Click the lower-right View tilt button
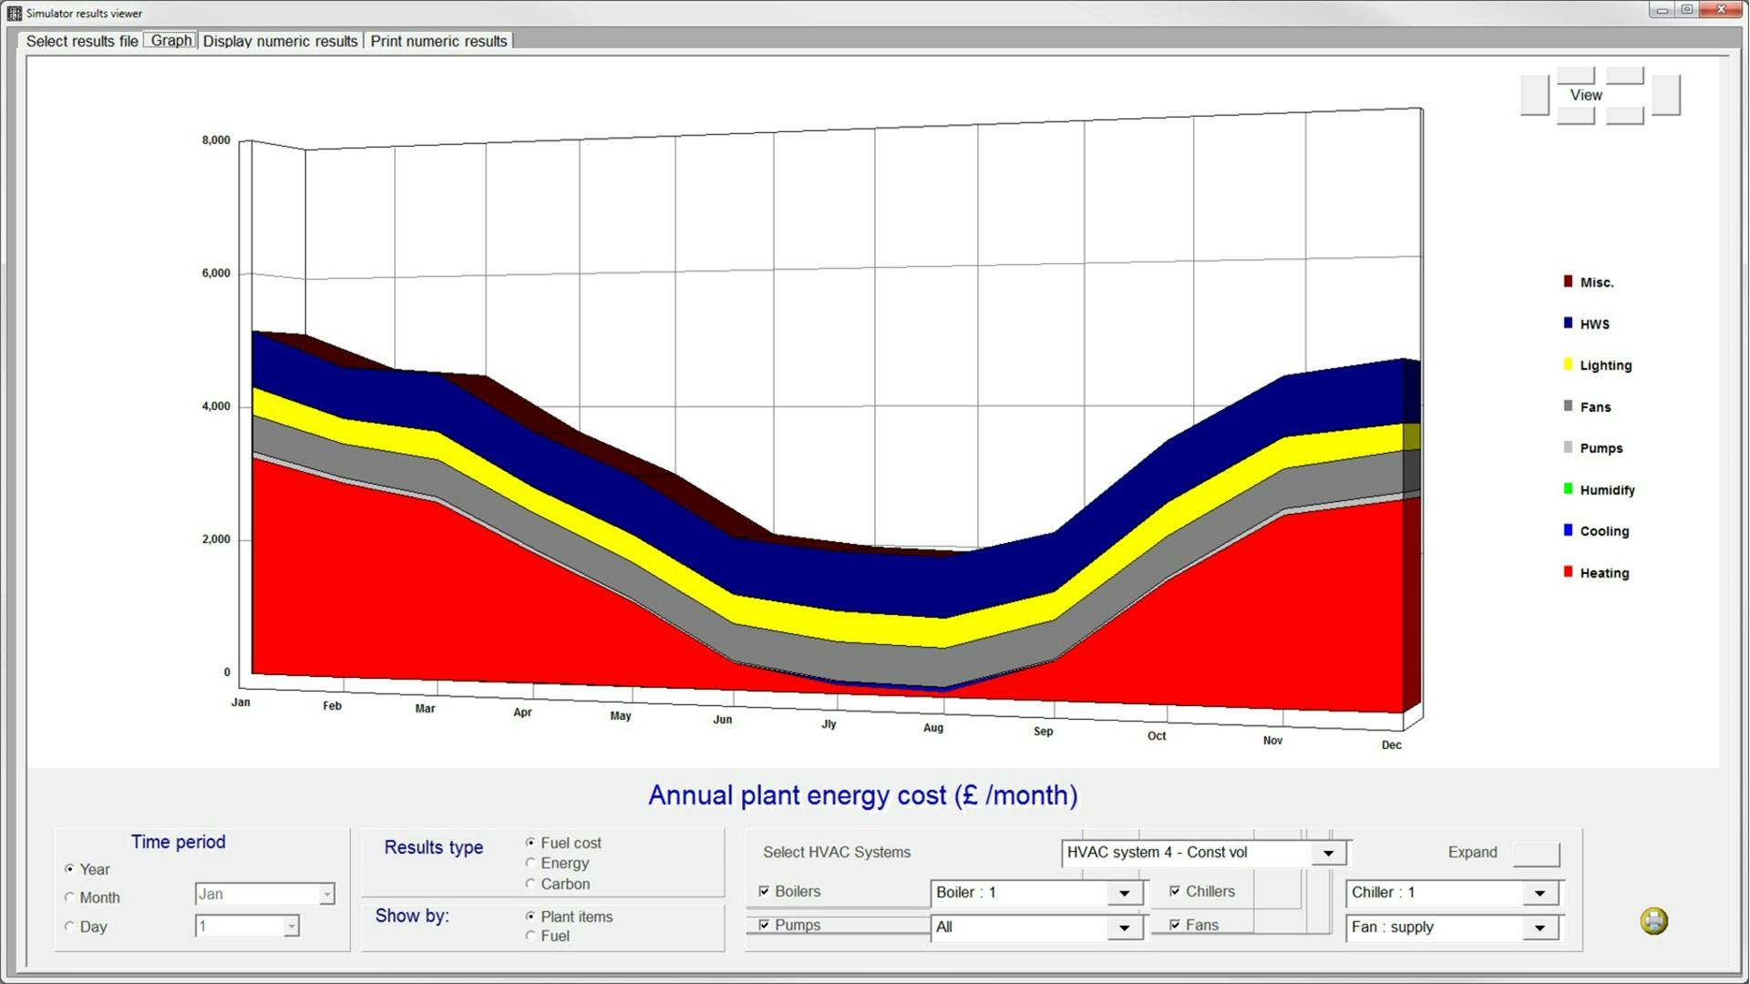The width and height of the screenshot is (1750, 984). (1624, 116)
